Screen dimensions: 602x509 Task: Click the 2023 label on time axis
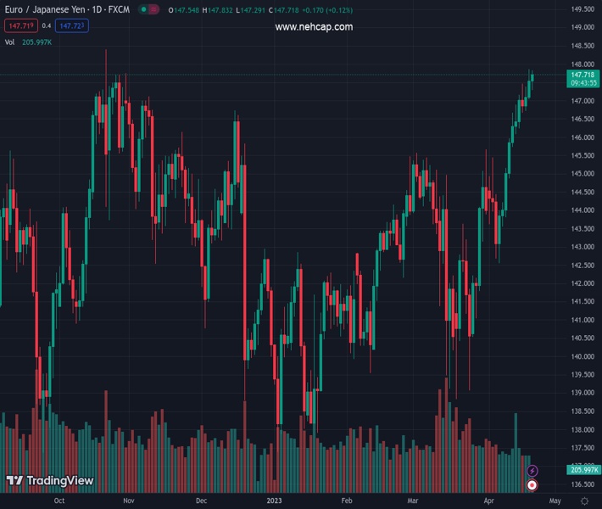(276, 501)
